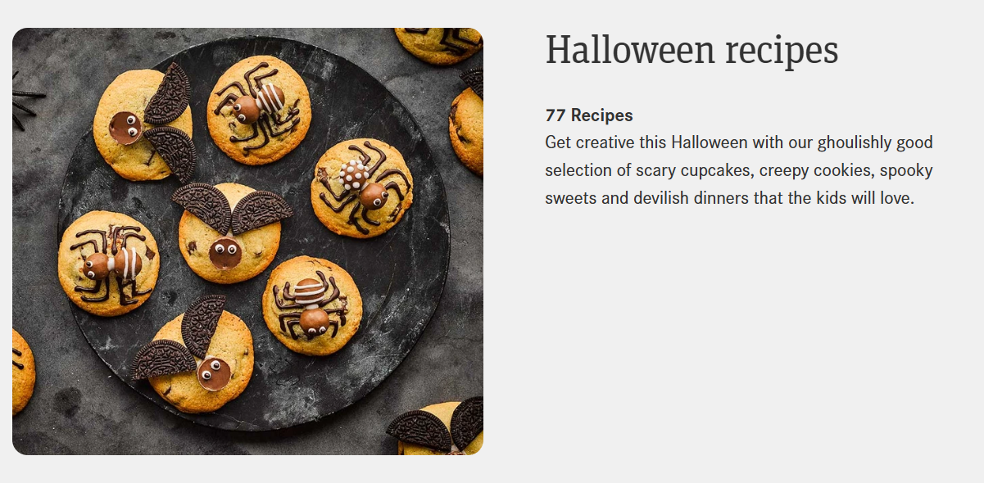Click the spider cookie on the plate's left edge
Screen dimensions: 984x483
(x=108, y=264)
